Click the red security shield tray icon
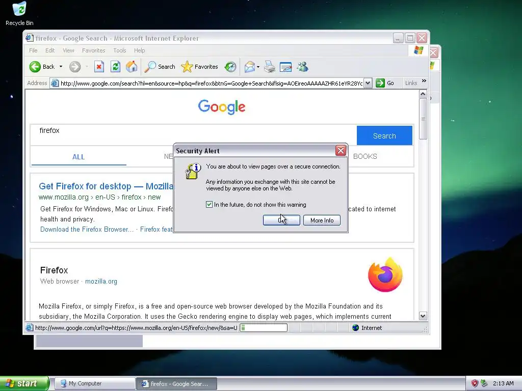 [x=475, y=383]
